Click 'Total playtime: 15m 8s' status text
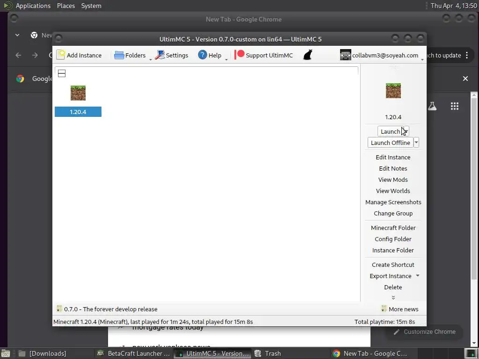The width and height of the screenshot is (479, 359). click(x=385, y=322)
